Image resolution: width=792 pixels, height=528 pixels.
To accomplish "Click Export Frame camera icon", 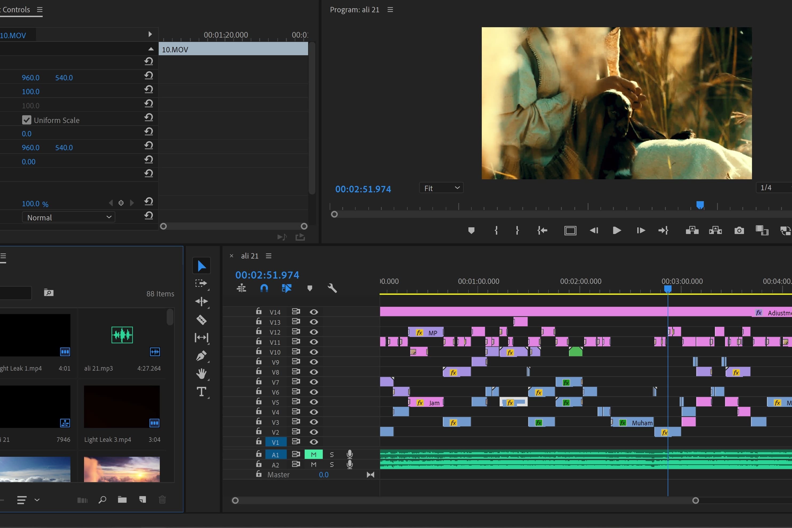I will [739, 230].
